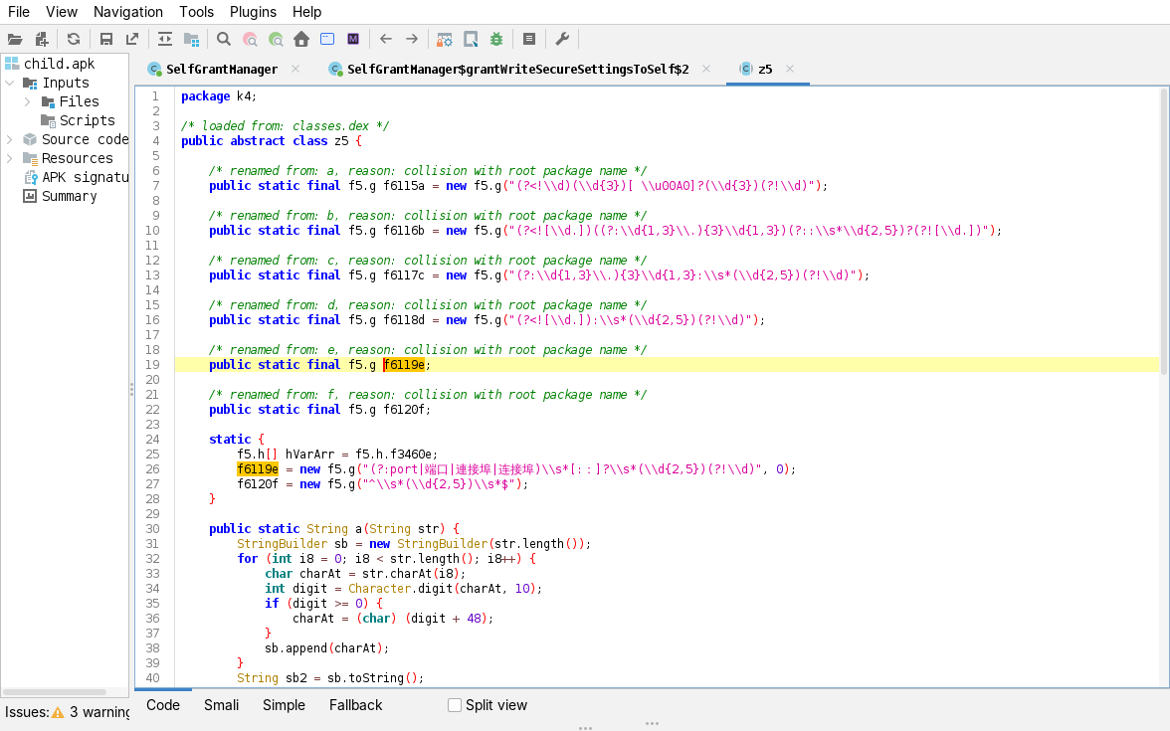Open the Summary tree item
This screenshot has width=1170, height=731.
(70, 196)
